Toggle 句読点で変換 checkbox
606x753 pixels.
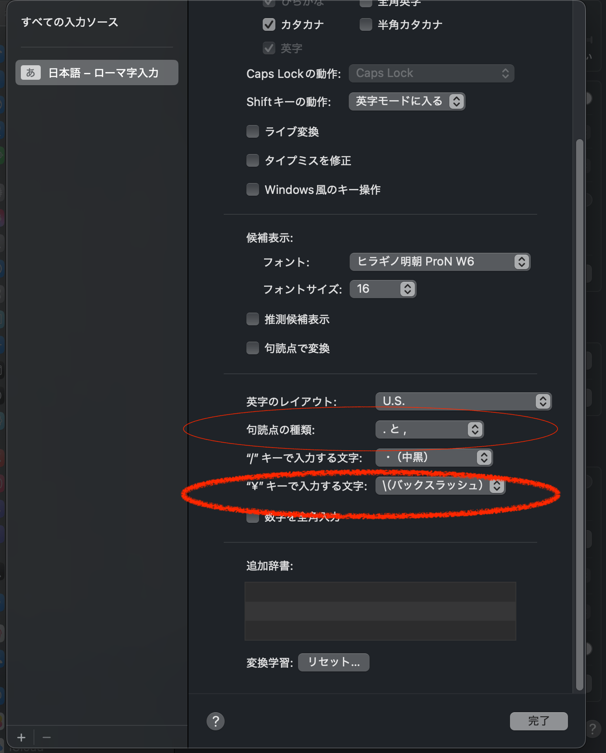(x=253, y=348)
